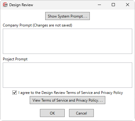This screenshot has width=135, height=121.
Task: Click the DM application icon in title bar
Action: [5, 5]
